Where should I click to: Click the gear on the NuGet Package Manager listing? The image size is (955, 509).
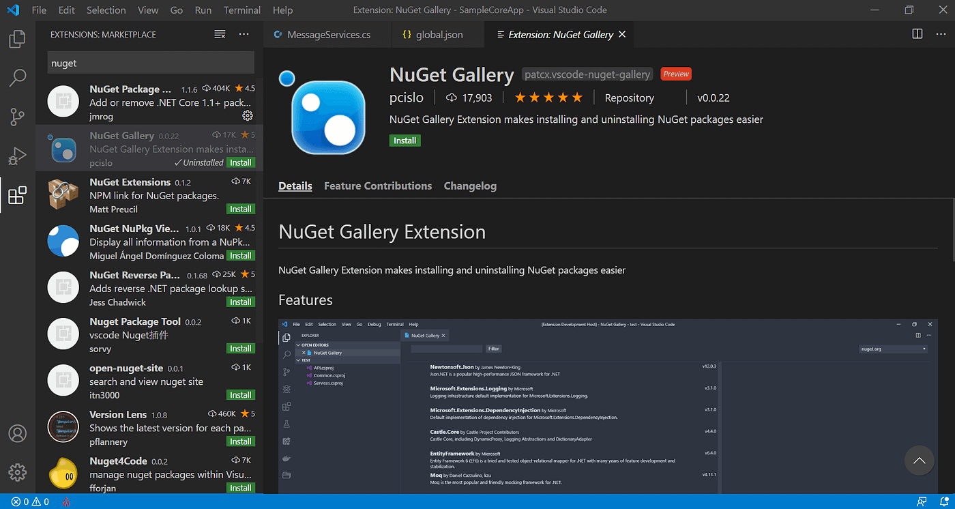coord(247,117)
